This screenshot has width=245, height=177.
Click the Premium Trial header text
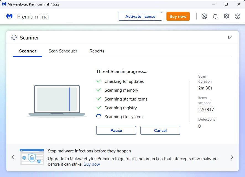[x=33, y=17]
